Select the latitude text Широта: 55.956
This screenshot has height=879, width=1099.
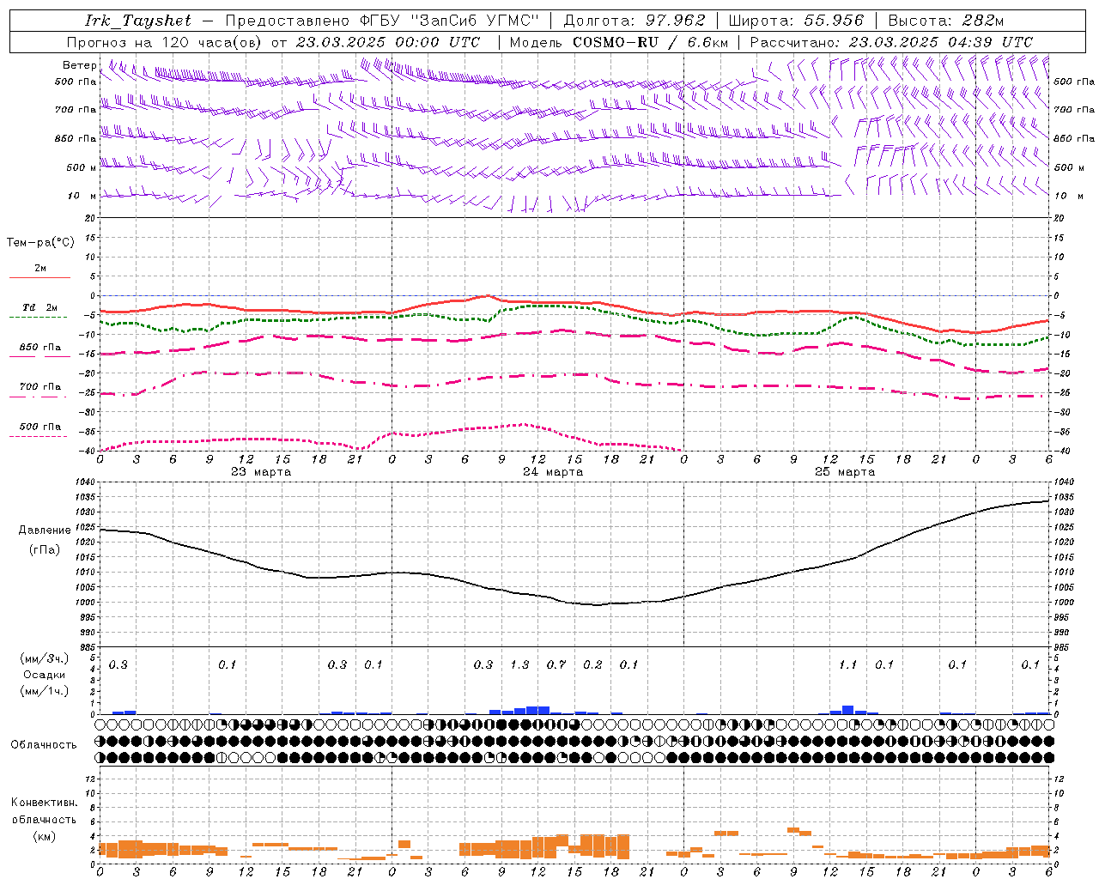click(x=796, y=21)
